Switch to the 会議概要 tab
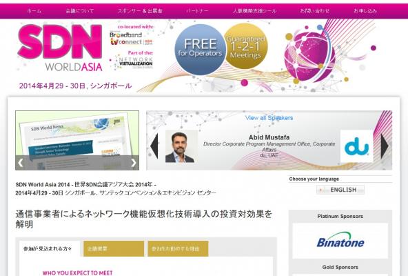The height and width of the screenshot is (276, 408). point(114,249)
